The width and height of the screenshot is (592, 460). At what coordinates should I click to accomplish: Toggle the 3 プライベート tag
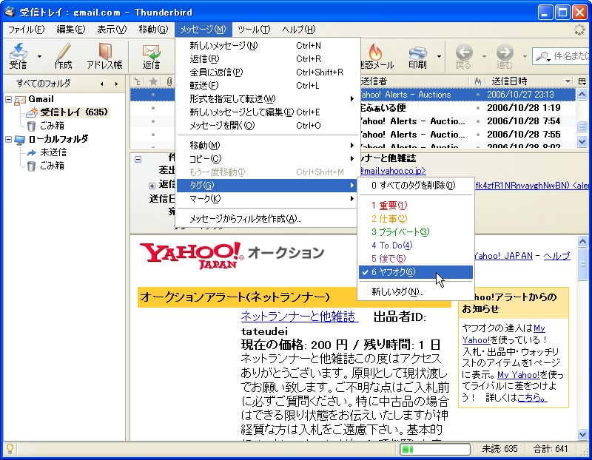(x=416, y=232)
